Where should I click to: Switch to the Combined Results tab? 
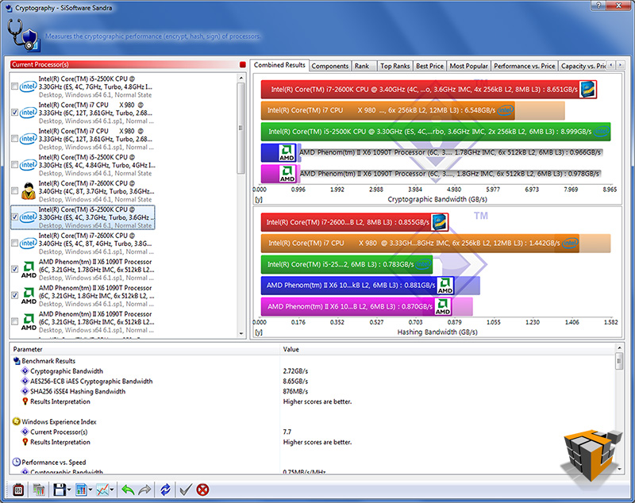pos(279,65)
